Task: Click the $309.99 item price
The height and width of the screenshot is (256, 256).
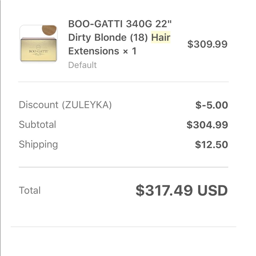Action: point(207,44)
